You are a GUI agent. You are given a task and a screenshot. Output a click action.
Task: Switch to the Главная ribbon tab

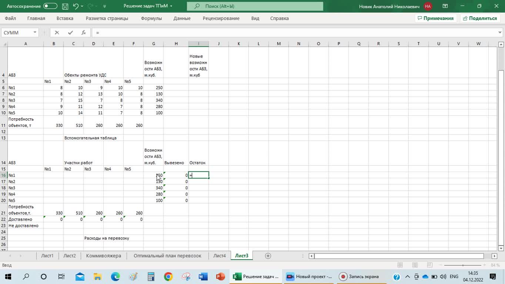(x=36, y=18)
